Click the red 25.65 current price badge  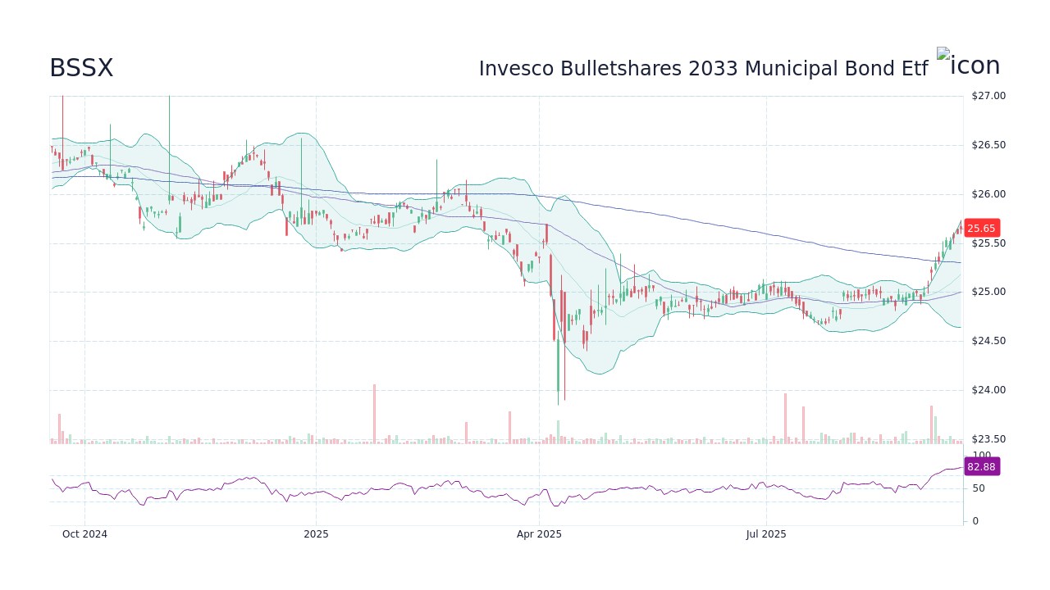click(981, 229)
